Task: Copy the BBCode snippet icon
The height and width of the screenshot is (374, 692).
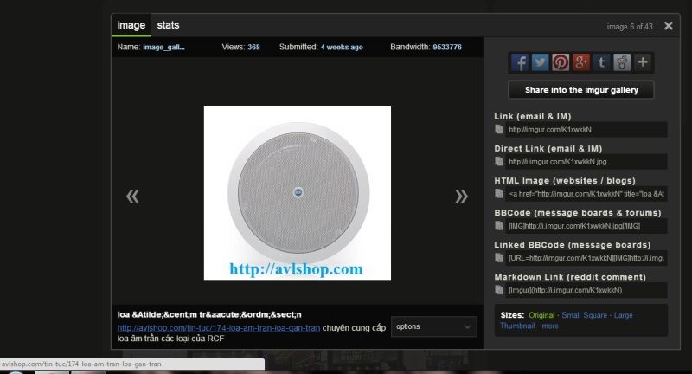Action: click(x=499, y=226)
